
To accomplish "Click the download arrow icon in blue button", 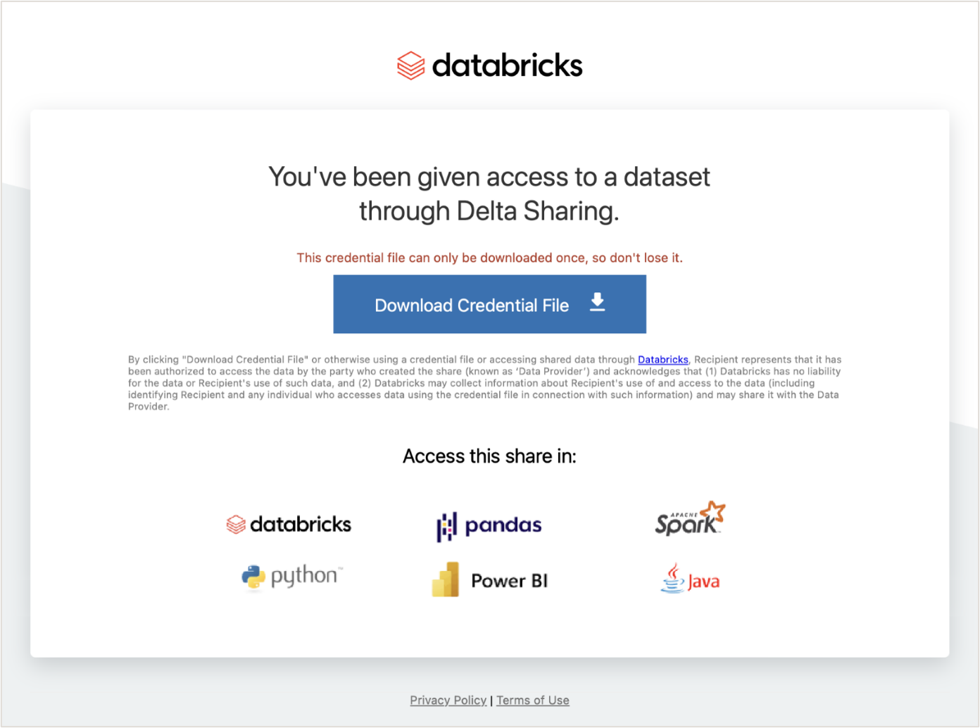I will click(x=597, y=303).
